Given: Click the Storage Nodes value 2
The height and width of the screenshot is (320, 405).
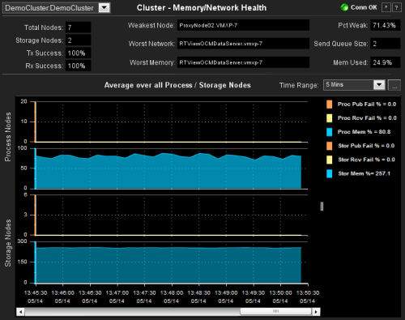Looking at the screenshot, I should coord(78,41).
